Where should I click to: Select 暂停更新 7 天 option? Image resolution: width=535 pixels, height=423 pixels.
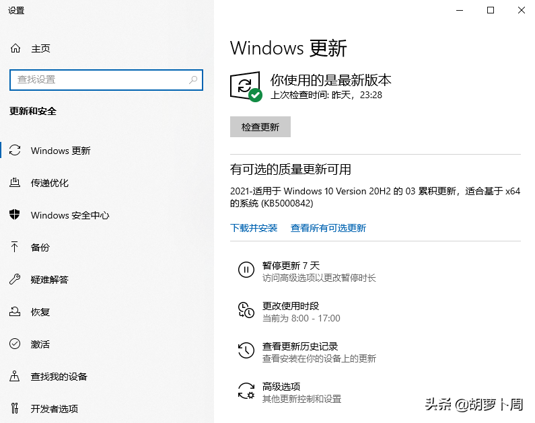click(291, 266)
